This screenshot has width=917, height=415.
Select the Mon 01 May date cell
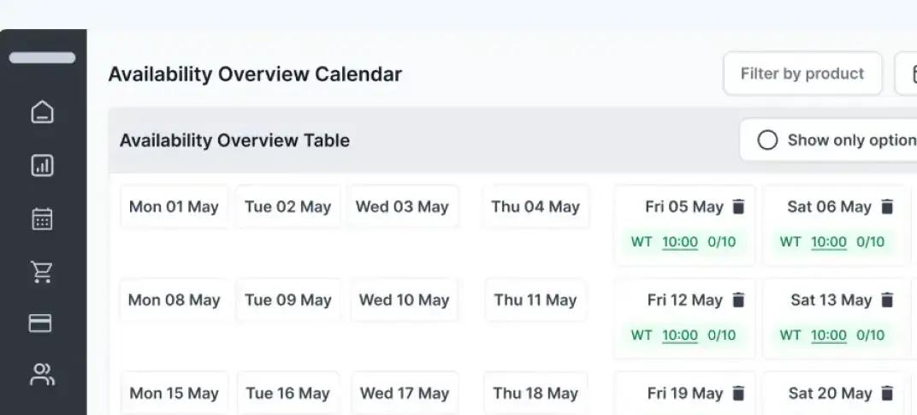click(174, 206)
